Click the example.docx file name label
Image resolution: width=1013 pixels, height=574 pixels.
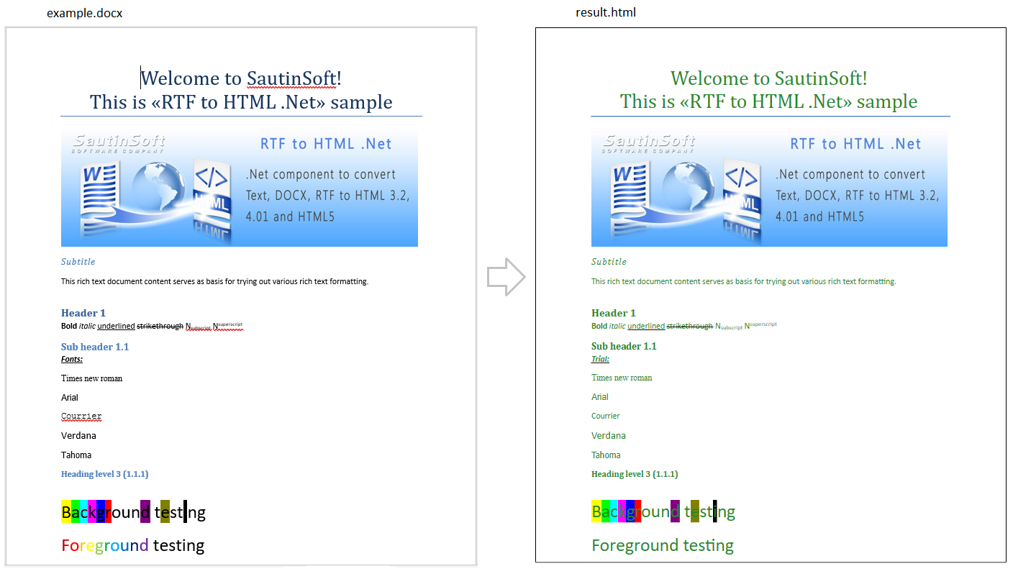coord(84,14)
